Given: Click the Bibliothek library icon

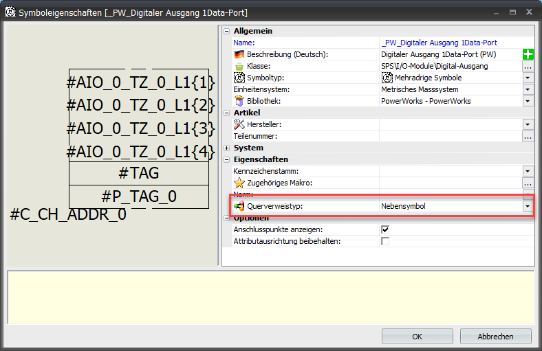Looking at the screenshot, I should [x=239, y=101].
